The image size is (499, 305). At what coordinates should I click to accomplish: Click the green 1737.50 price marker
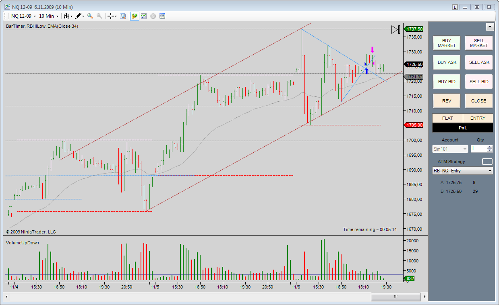click(x=414, y=29)
